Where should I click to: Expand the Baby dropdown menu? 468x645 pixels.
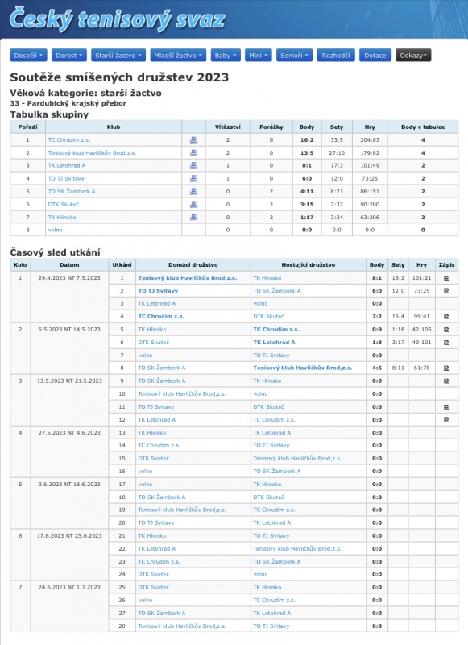(226, 56)
